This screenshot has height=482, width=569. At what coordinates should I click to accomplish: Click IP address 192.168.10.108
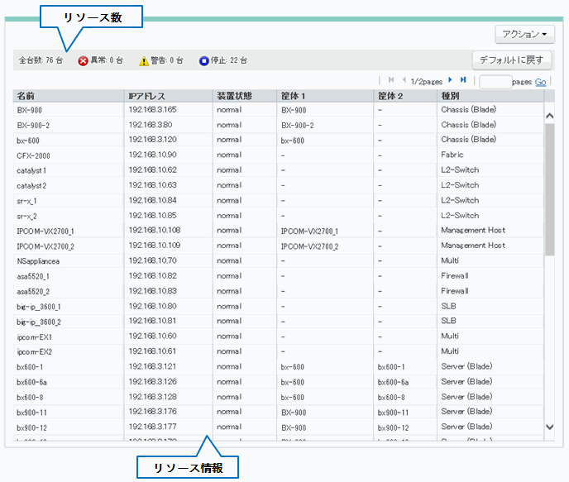point(155,231)
